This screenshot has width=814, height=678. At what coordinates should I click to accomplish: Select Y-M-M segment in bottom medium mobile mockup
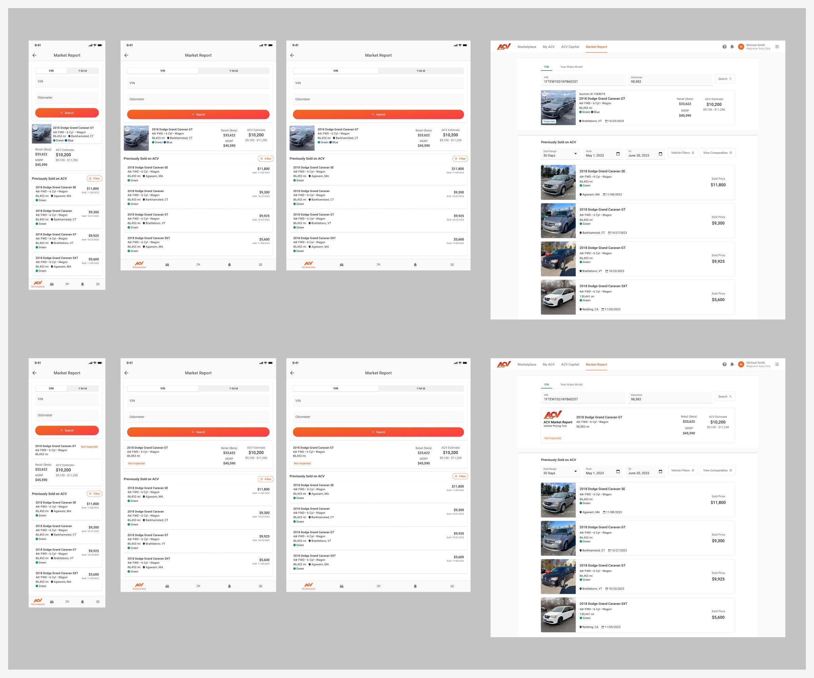tap(234, 388)
